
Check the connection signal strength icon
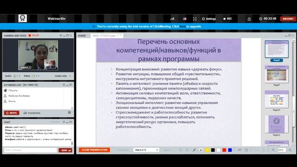[x=173, y=19]
